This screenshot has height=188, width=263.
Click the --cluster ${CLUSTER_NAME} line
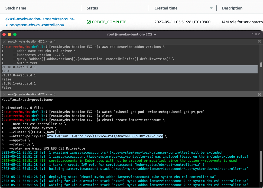(x=35, y=132)
